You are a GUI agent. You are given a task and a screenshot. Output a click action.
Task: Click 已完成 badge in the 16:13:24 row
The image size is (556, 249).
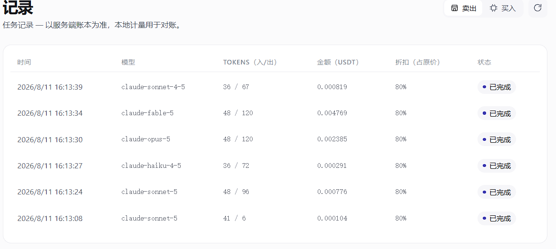point(497,192)
